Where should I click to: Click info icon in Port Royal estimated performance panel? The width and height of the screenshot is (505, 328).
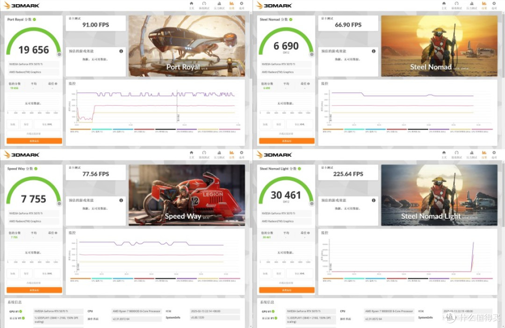(x=121, y=51)
